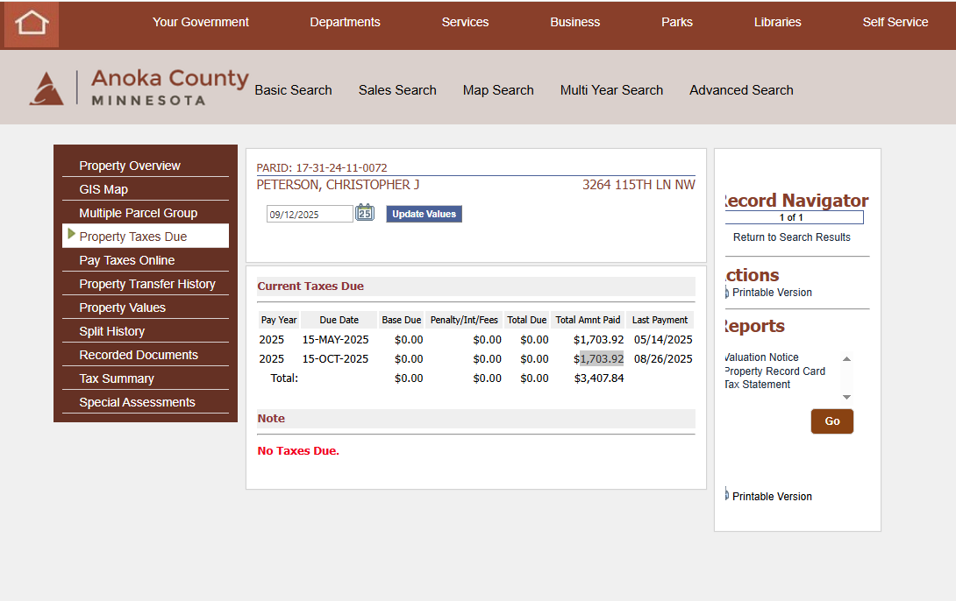Open the Self Service menu
Viewport: 956px width, 601px height.
(x=895, y=22)
